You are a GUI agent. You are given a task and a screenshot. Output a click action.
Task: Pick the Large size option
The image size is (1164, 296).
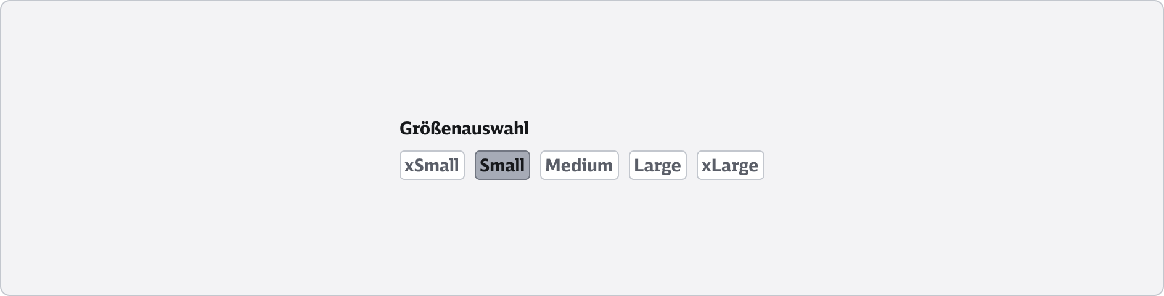[x=657, y=165]
